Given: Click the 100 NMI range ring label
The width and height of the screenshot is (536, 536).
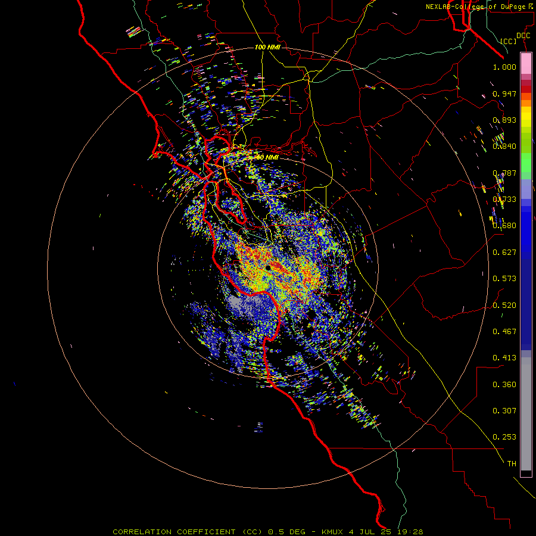Looking at the screenshot, I should (x=267, y=47).
